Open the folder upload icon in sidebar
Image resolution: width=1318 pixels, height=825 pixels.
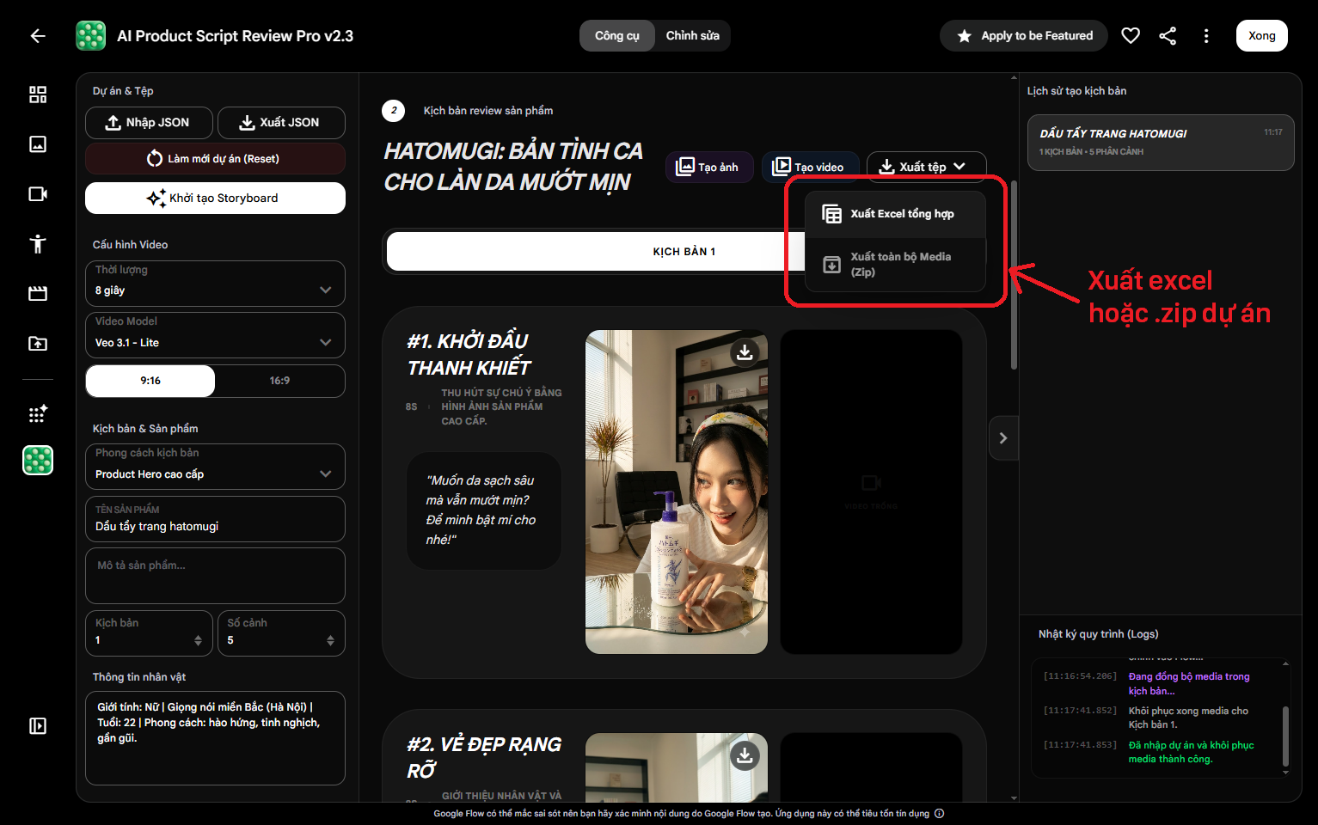[x=38, y=344]
